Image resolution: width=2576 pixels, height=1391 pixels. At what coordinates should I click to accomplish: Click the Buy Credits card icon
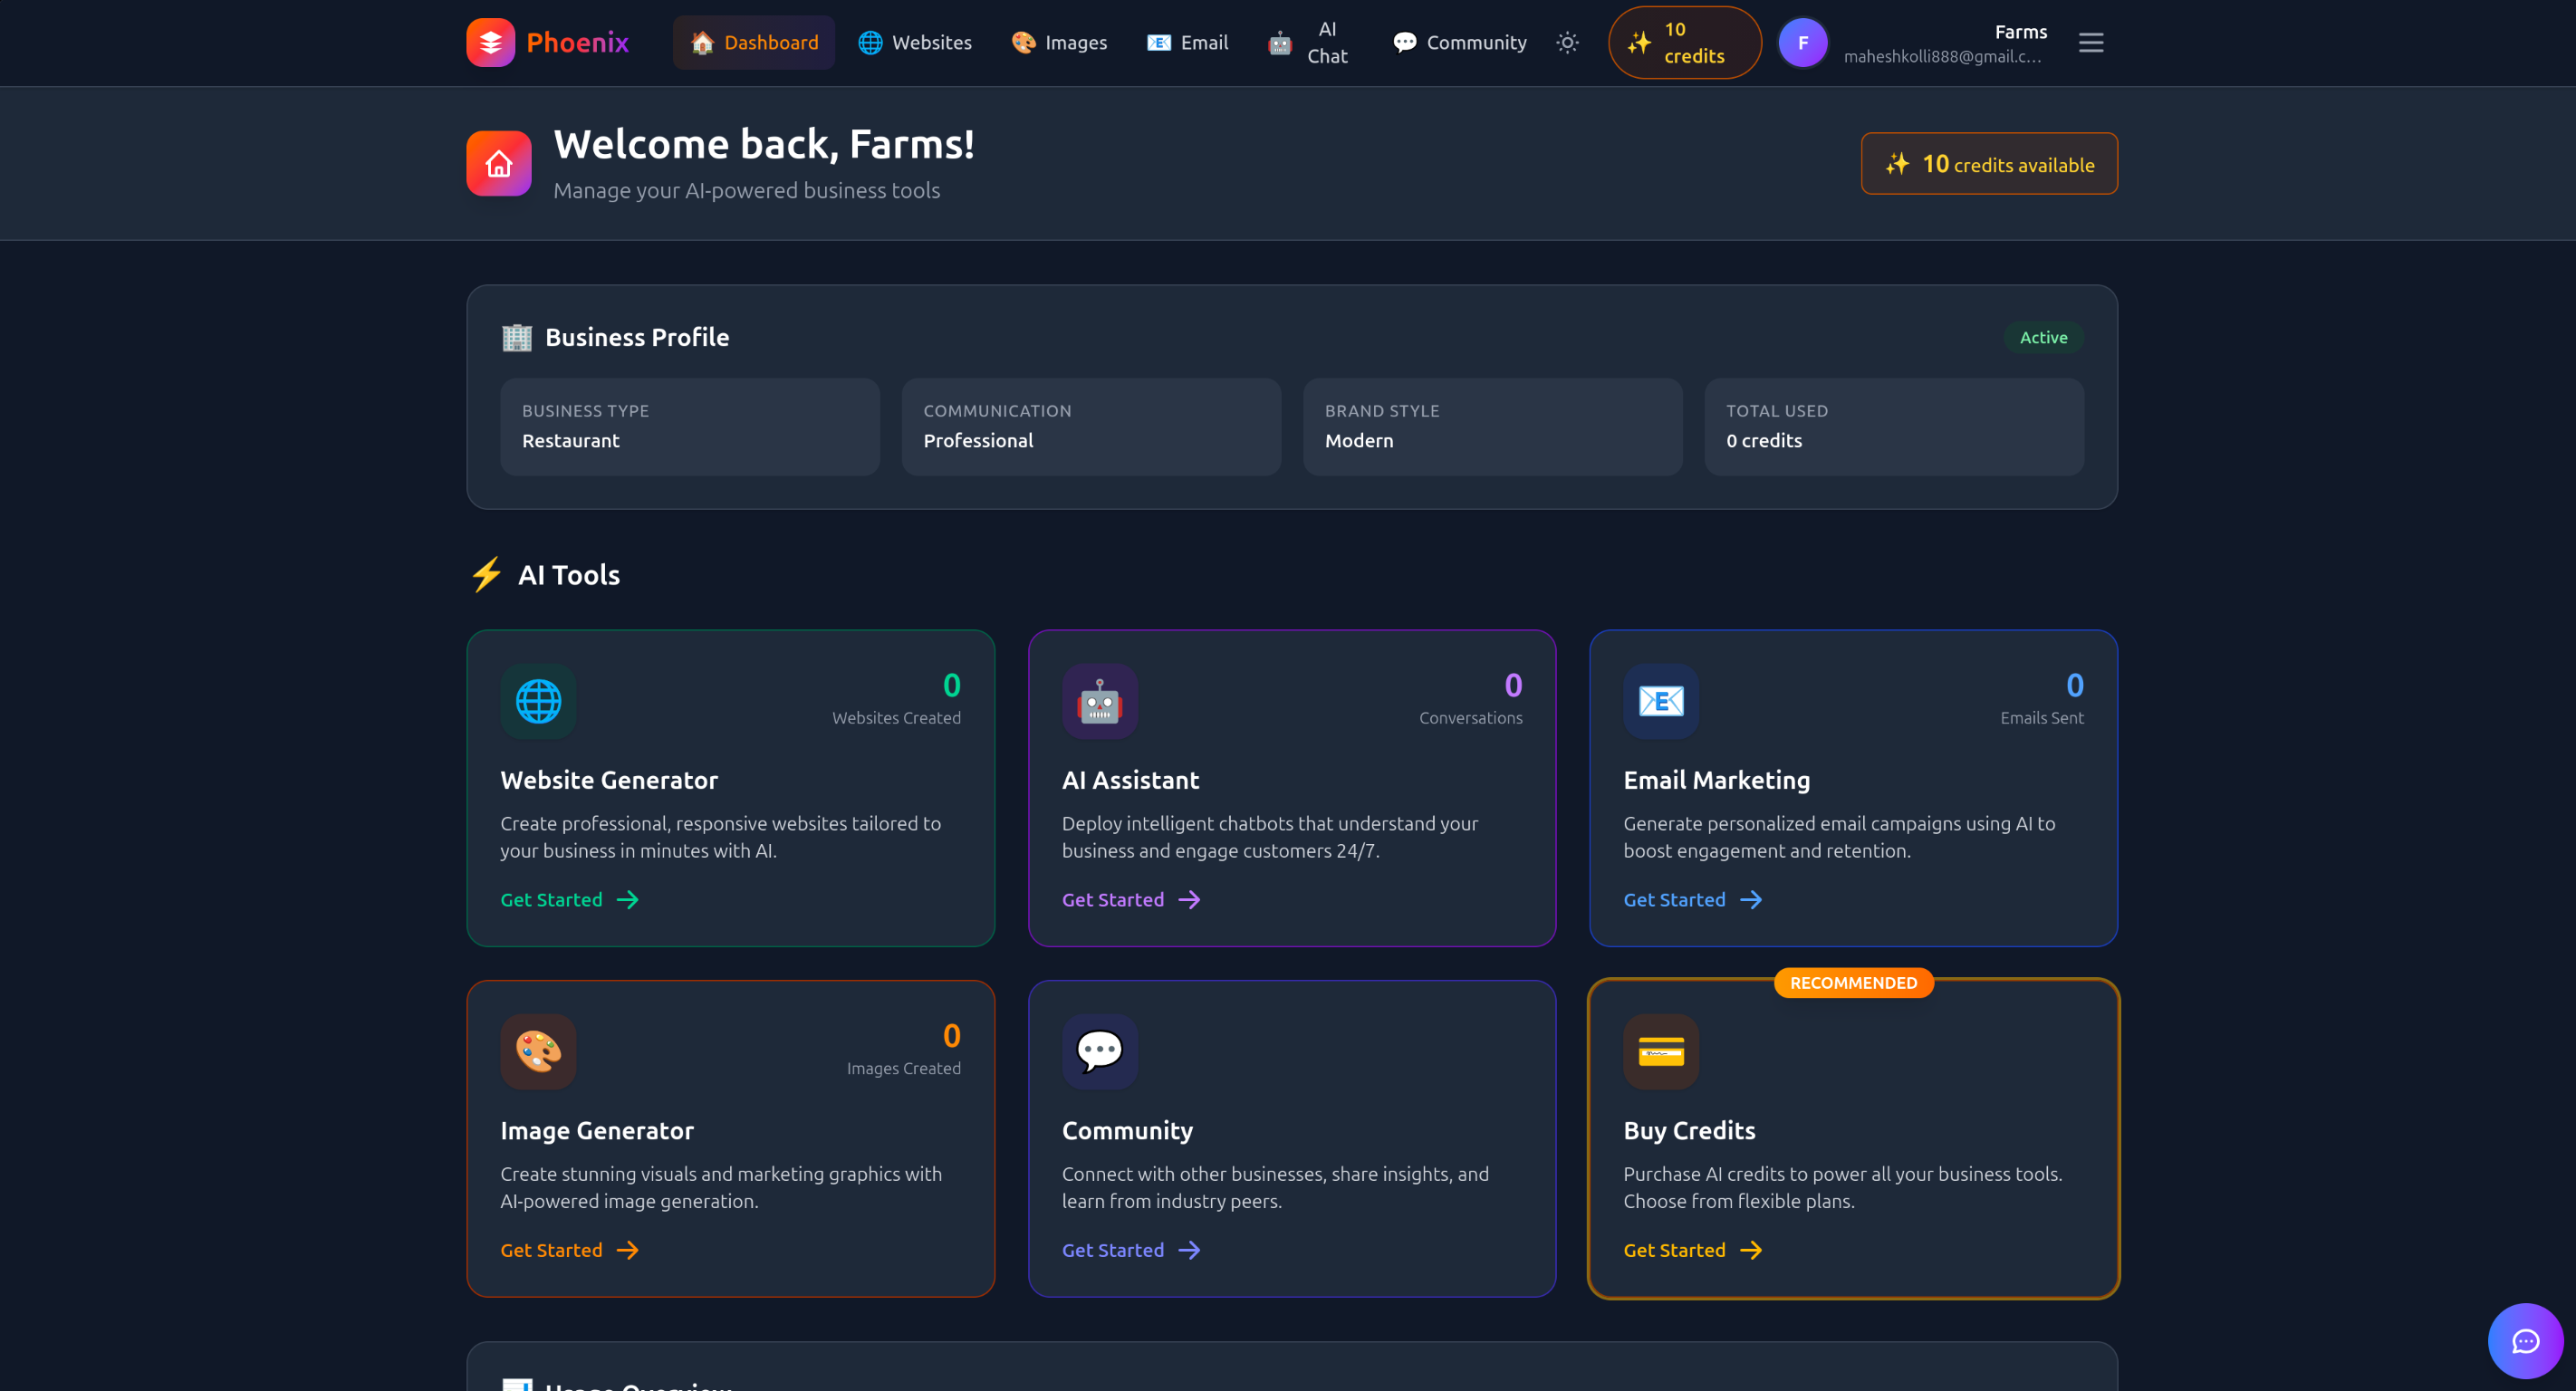click(1661, 1051)
